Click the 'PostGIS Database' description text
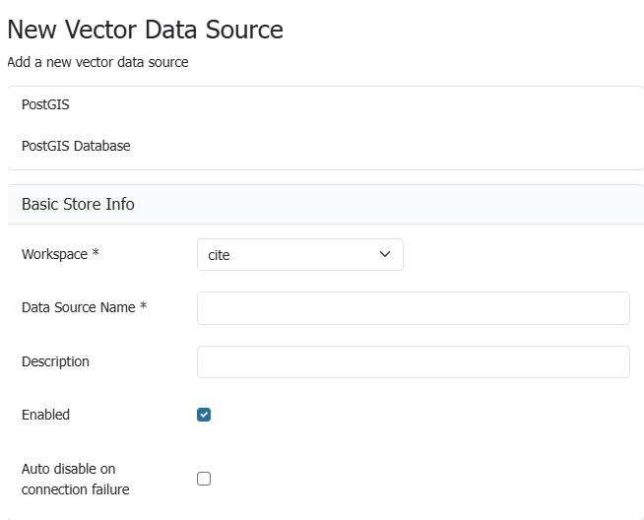The image size is (644, 520). click(76, 146)
